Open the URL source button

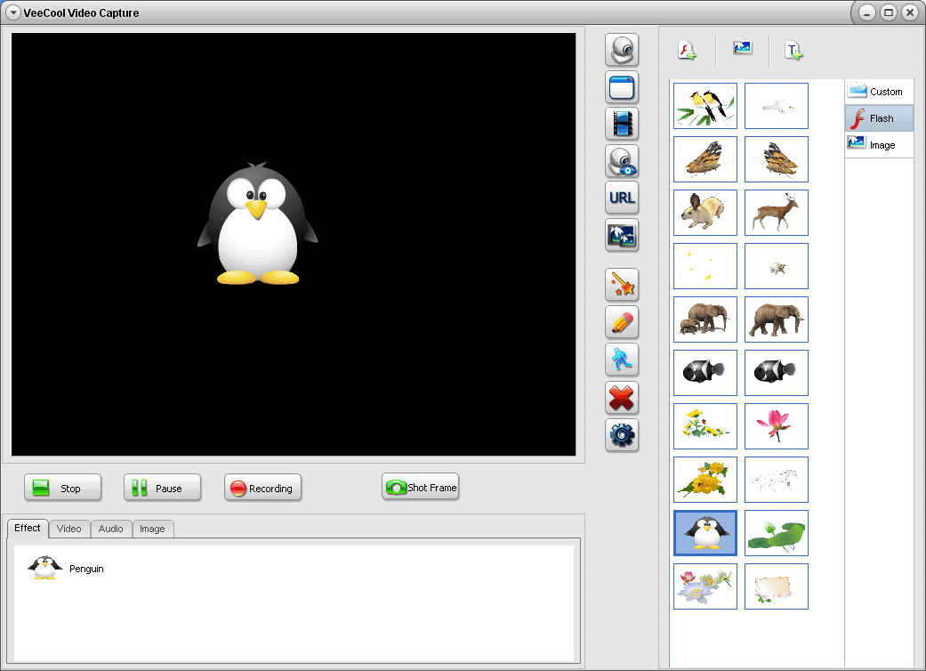click(622, 198)
